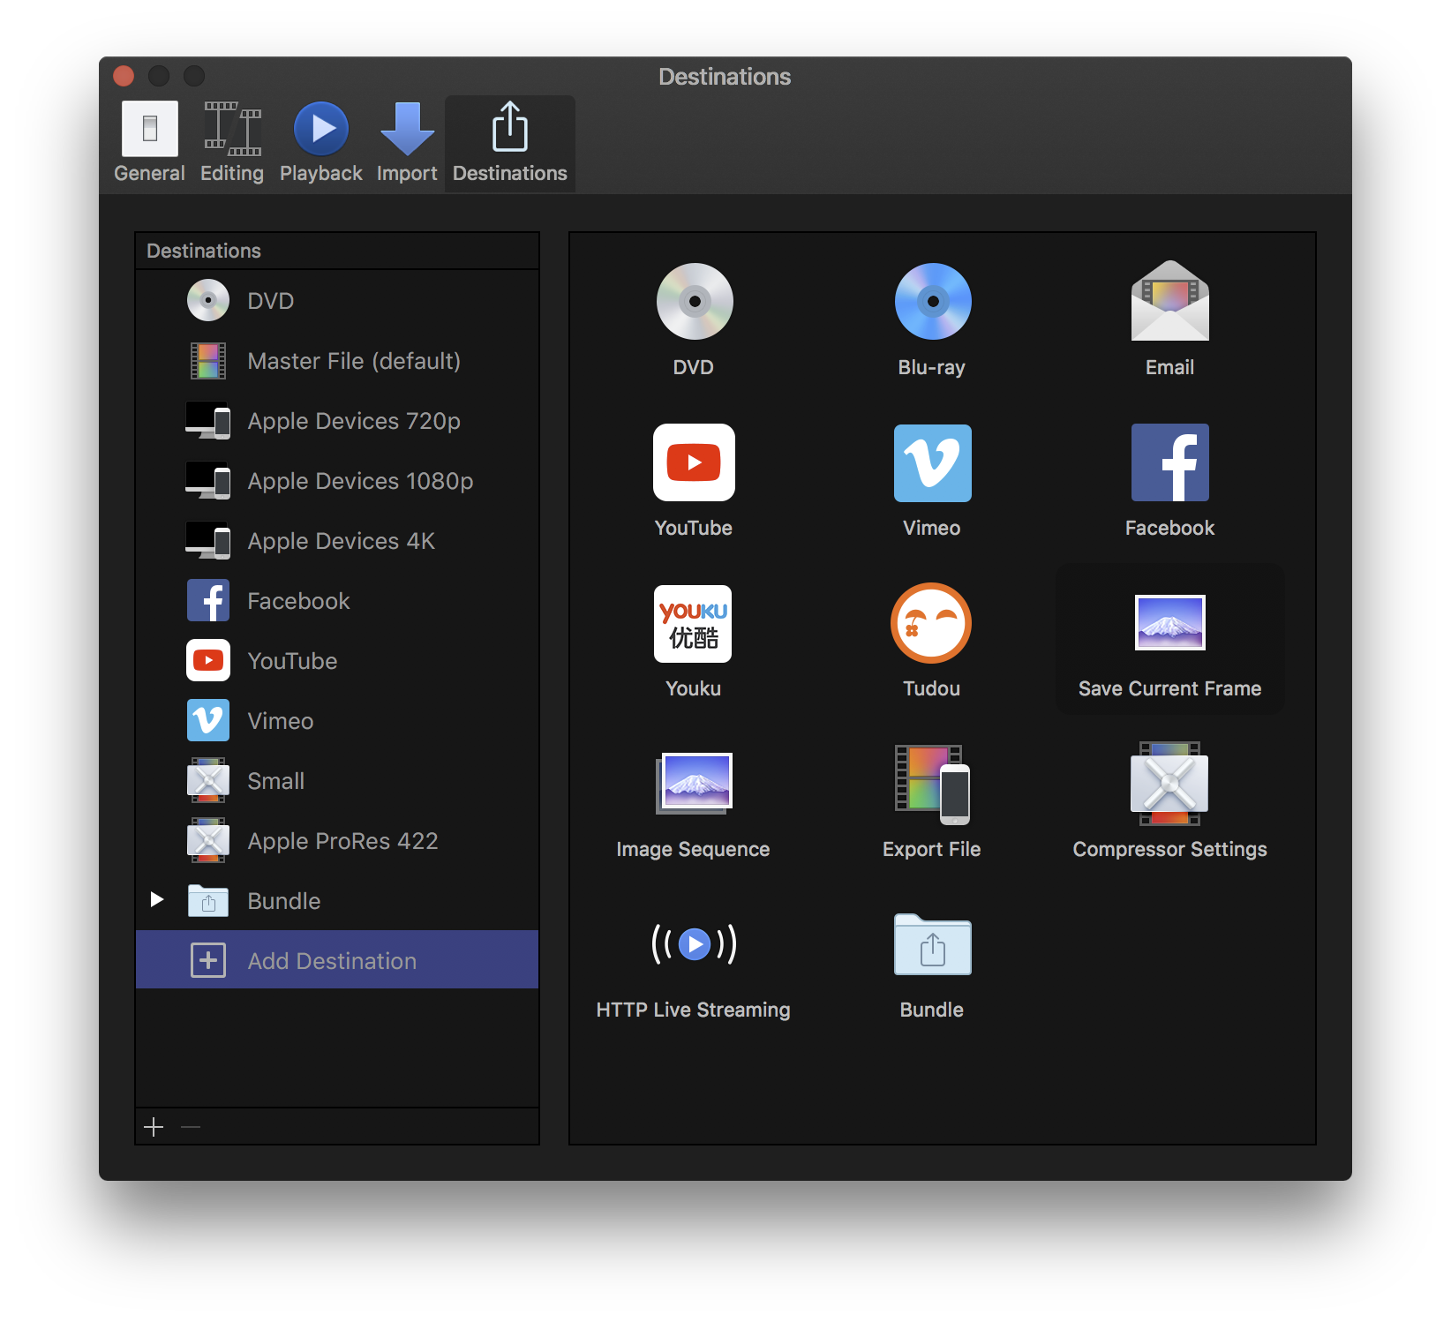Click the Export File icon
This screenshot has width=1451, height=1322.
coord(933,784)
